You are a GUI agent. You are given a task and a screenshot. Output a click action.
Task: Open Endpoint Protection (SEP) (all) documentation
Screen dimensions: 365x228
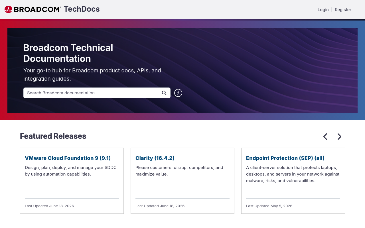(x=285, y=158)
